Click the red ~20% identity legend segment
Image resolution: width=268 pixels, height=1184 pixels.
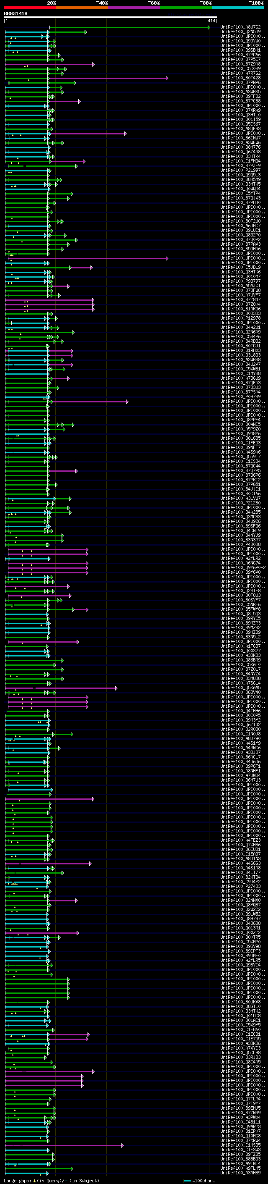30,8
